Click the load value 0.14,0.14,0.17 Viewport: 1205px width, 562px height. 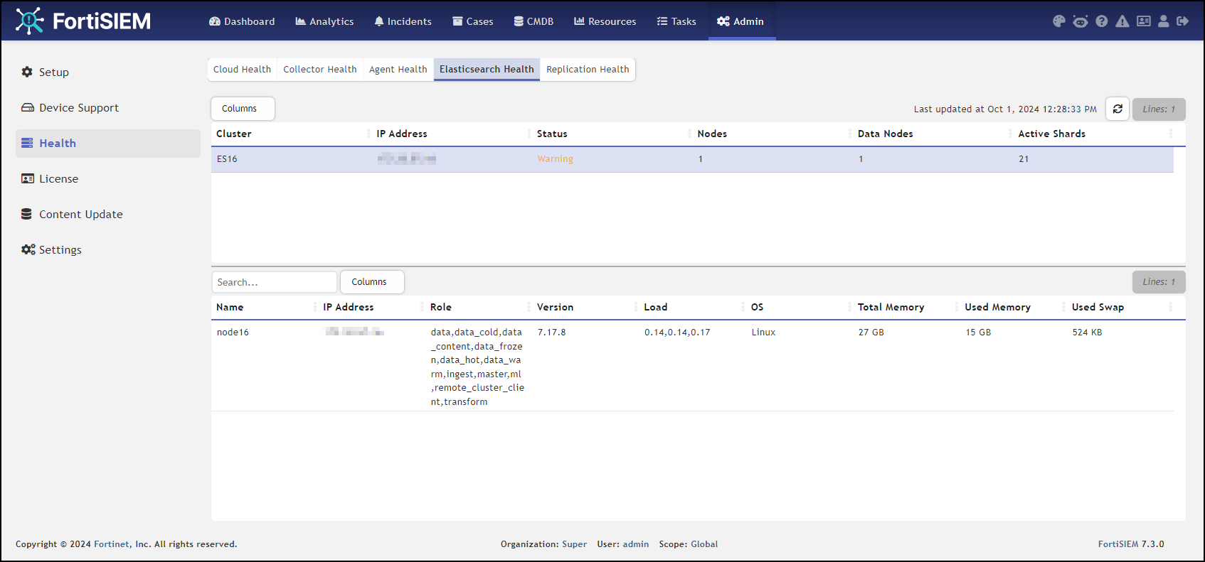click(x=677, y=333)
